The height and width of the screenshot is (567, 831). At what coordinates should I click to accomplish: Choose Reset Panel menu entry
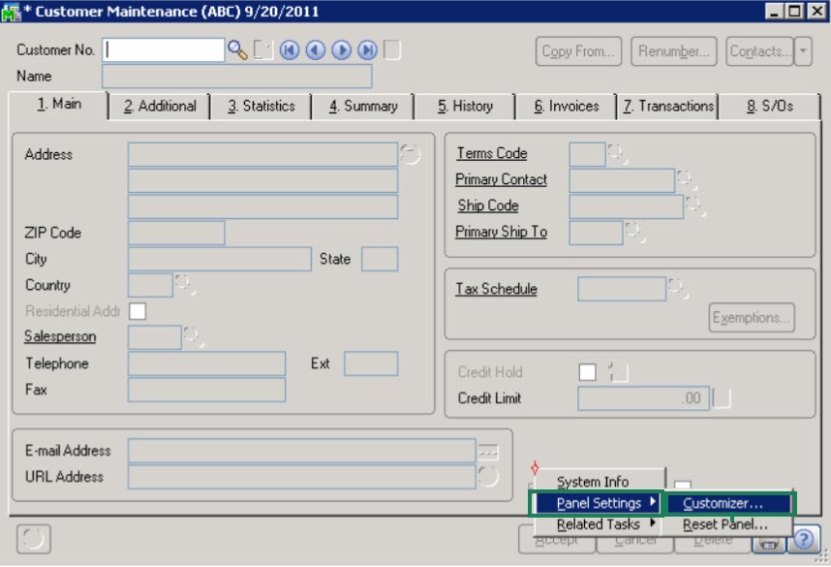tap(724, 524)
